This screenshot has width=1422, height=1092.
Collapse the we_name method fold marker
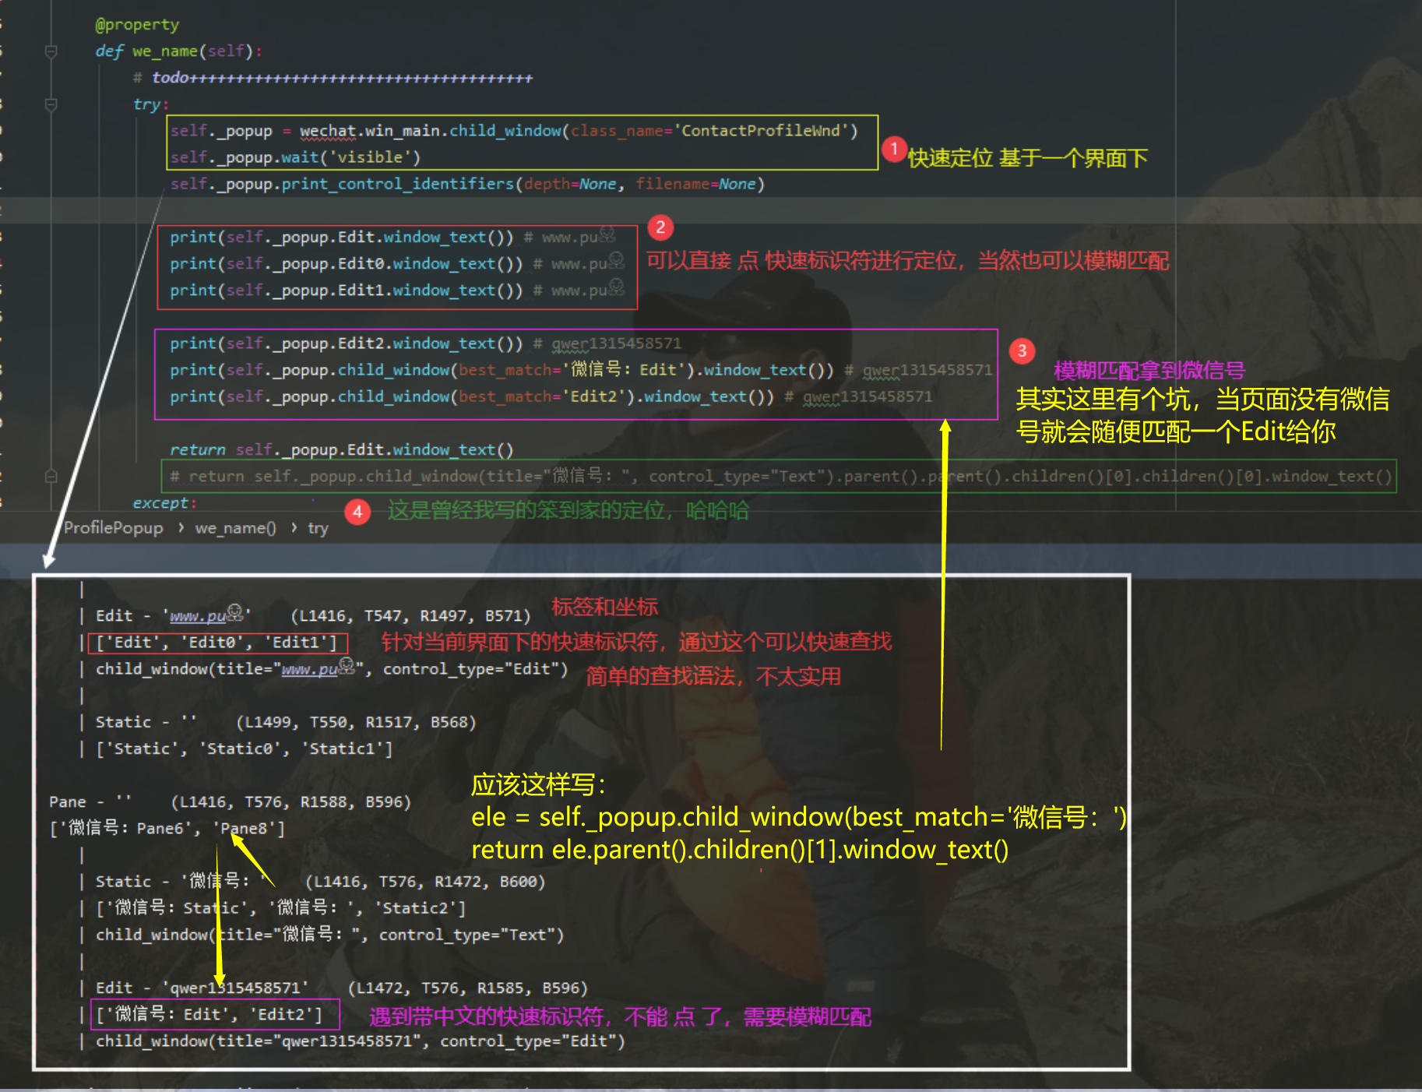(51, 51)
